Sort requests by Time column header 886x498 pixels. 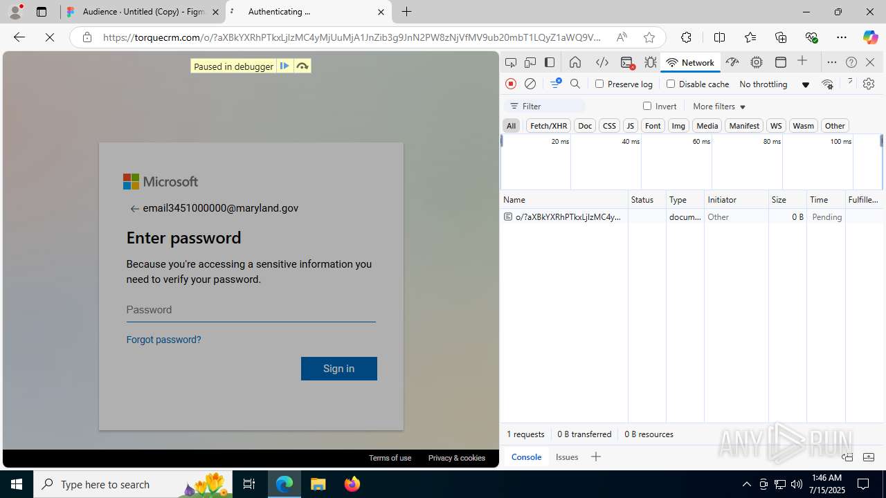[x=826, y=199]
